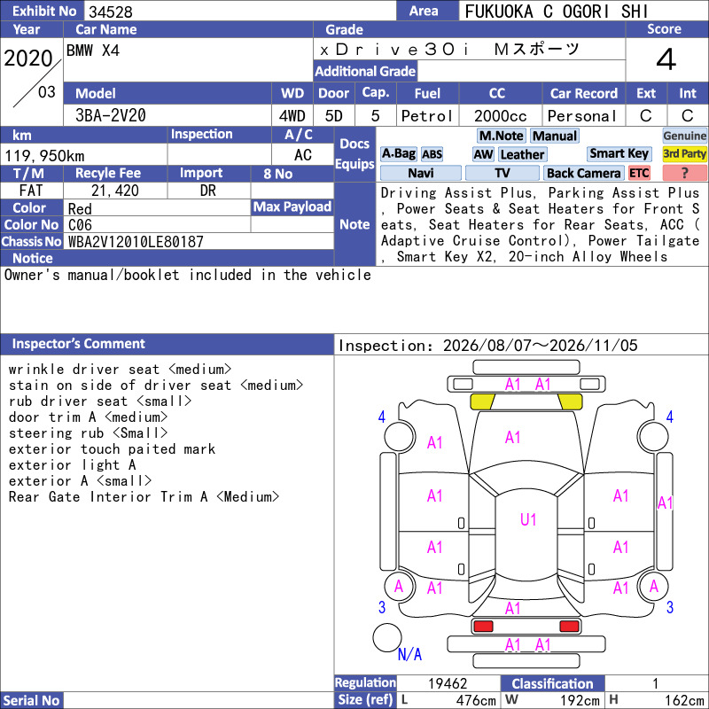Click the import value DR
709x709 pixels.
point(208,191)
